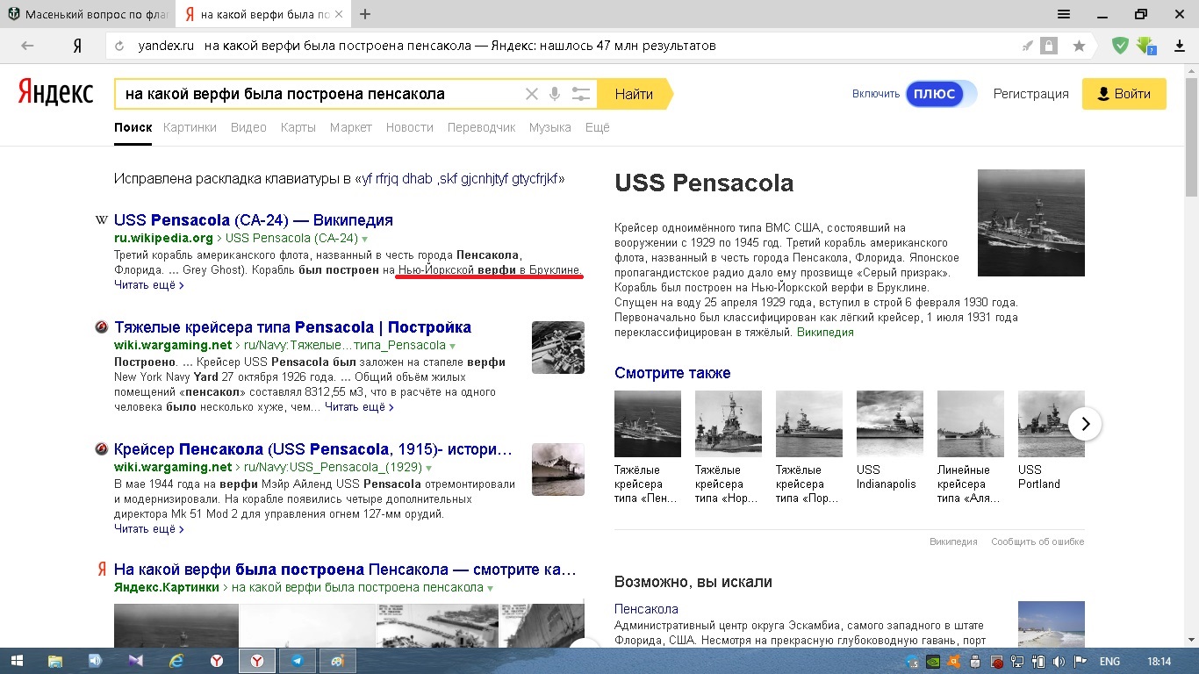Open the Регистрация link
Viewport: 1199px width, 674px height.
click(x=1031, y=94)
